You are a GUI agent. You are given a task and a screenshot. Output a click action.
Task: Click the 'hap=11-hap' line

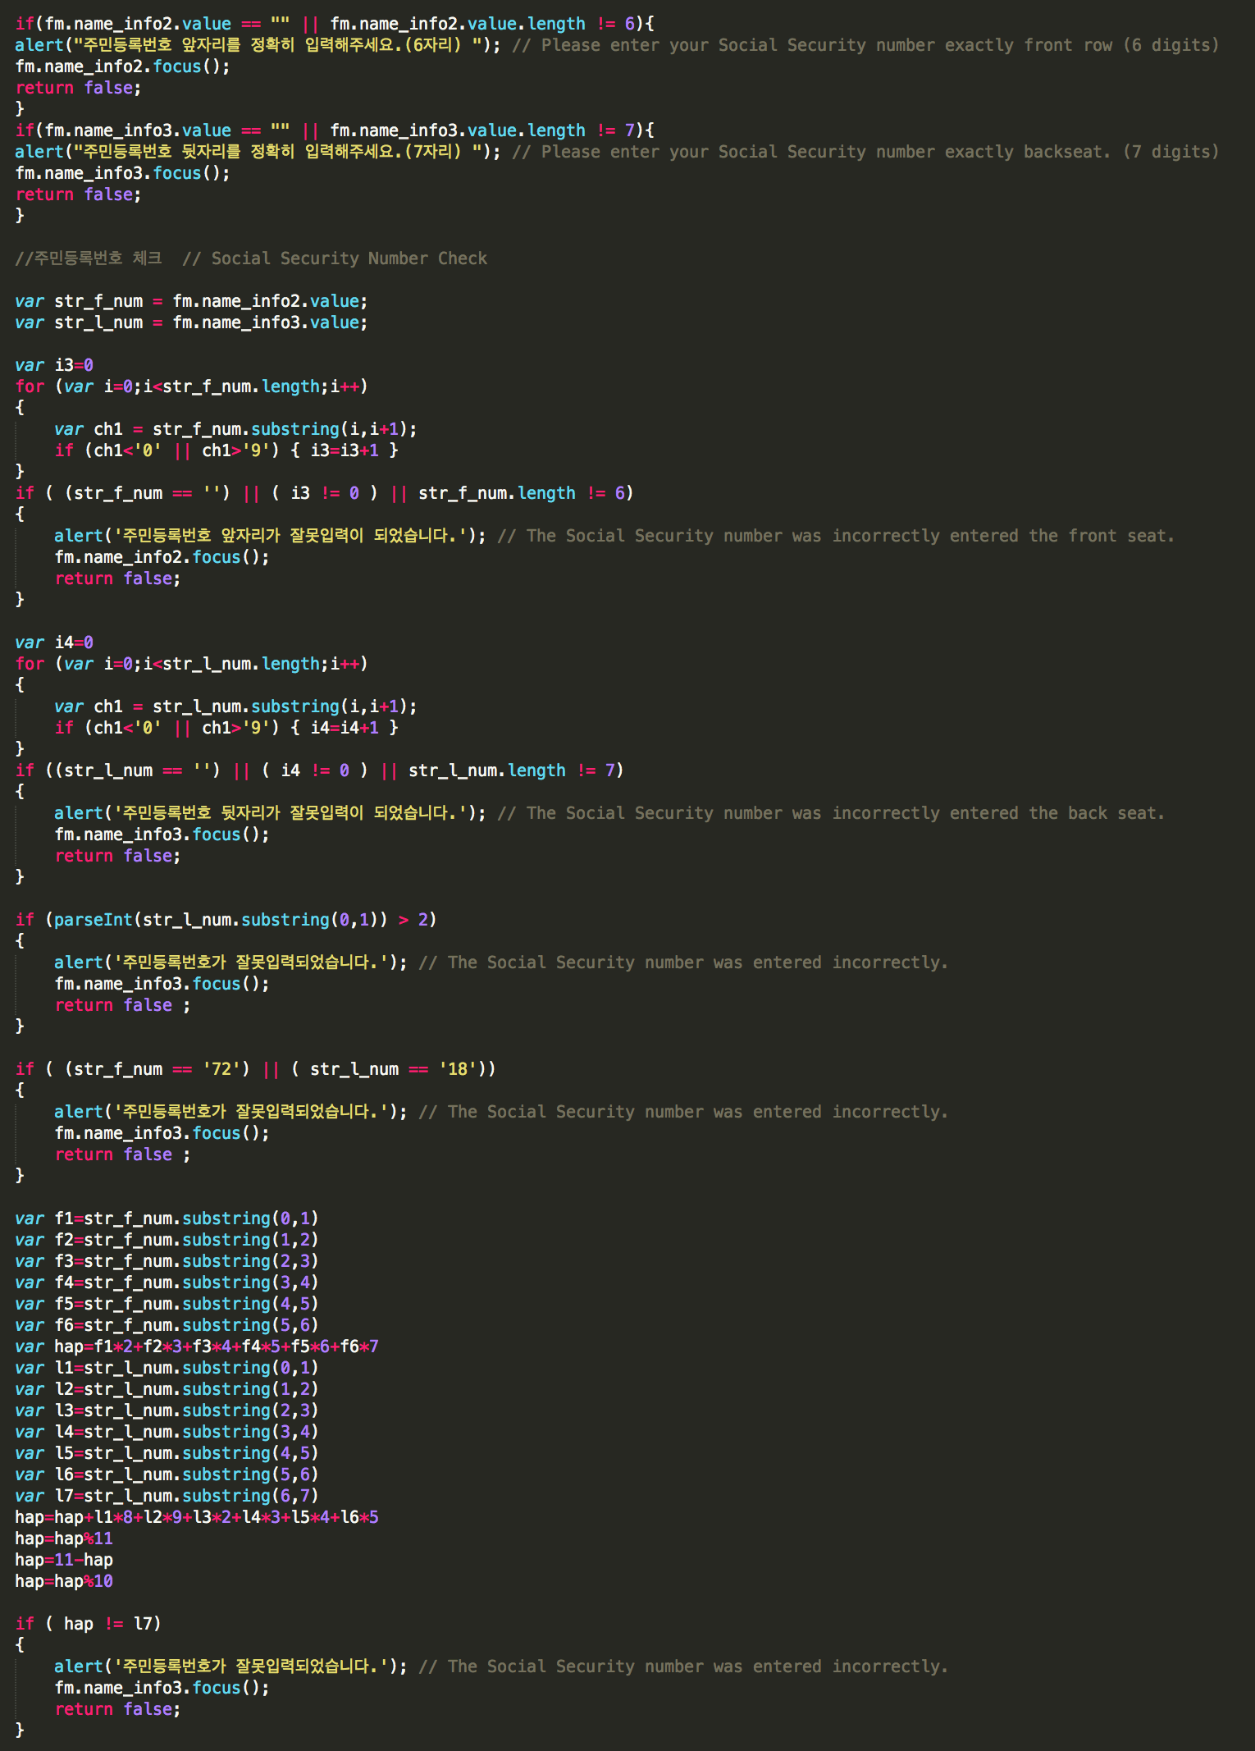tap(64, 1560)
